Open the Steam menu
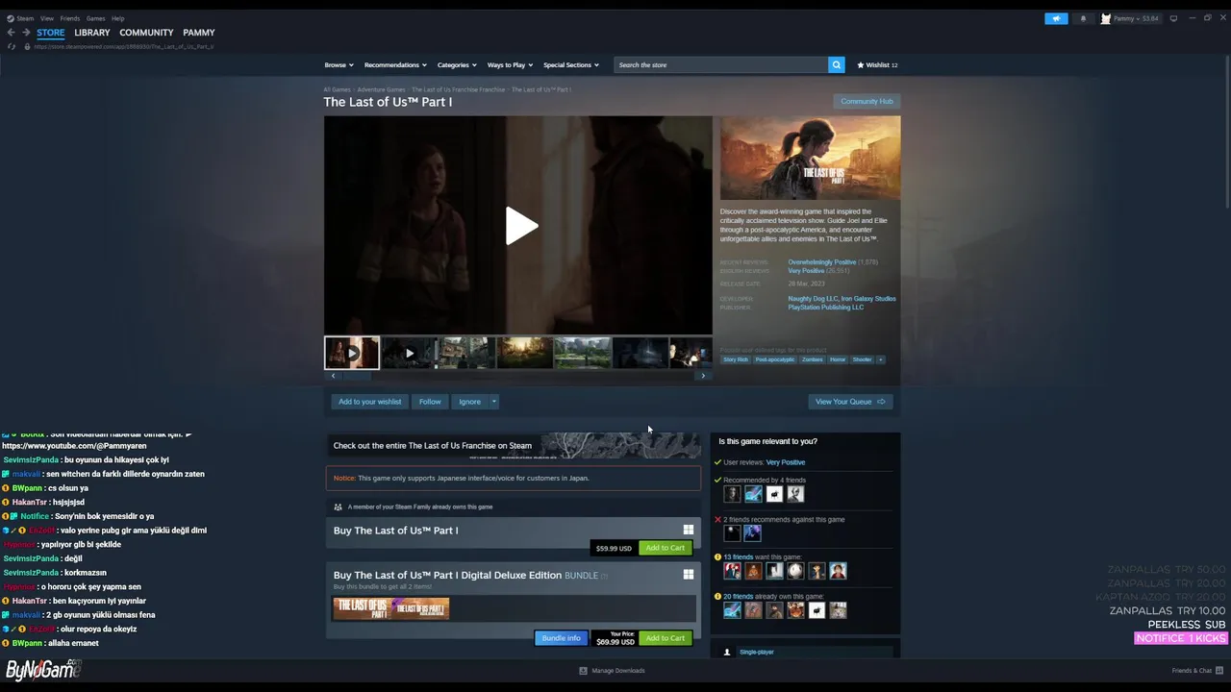The height and width of the screenshot is (692, 1231). tap(25, 18)
